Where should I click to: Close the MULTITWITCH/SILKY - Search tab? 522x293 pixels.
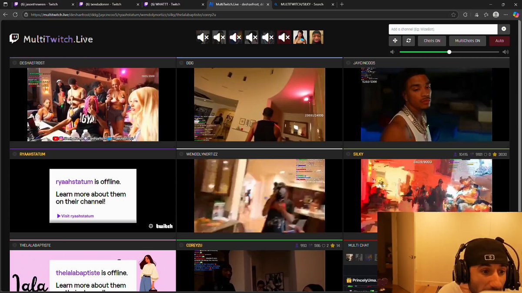tap(332, 4)
